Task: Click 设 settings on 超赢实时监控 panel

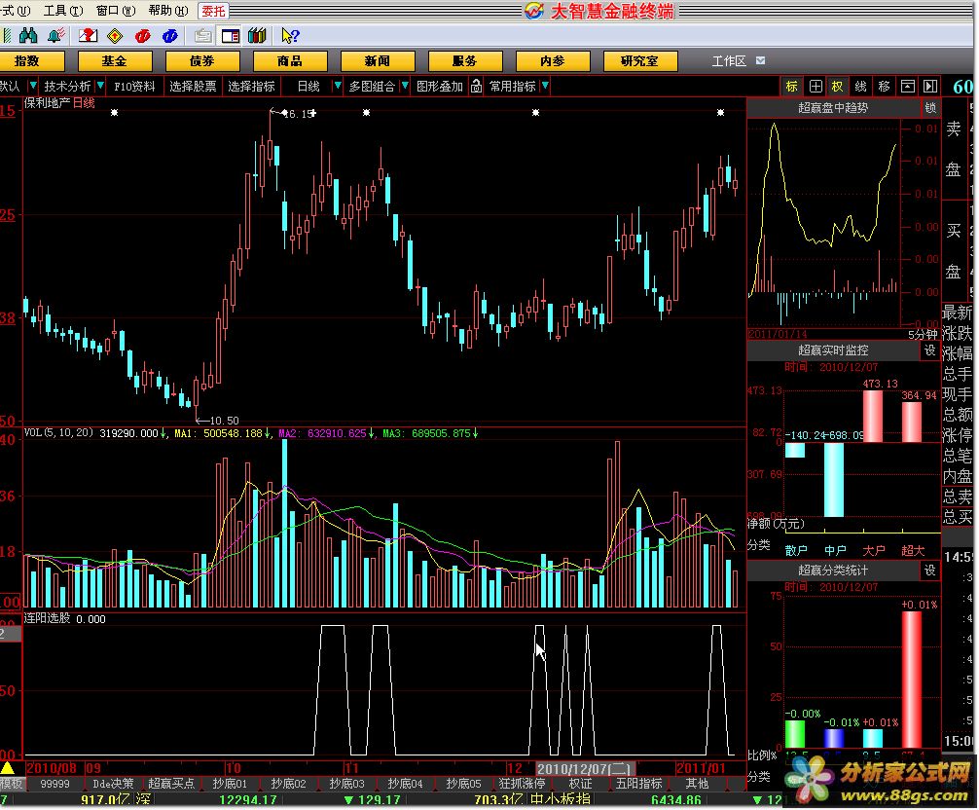Action: (x=929, y=351)
